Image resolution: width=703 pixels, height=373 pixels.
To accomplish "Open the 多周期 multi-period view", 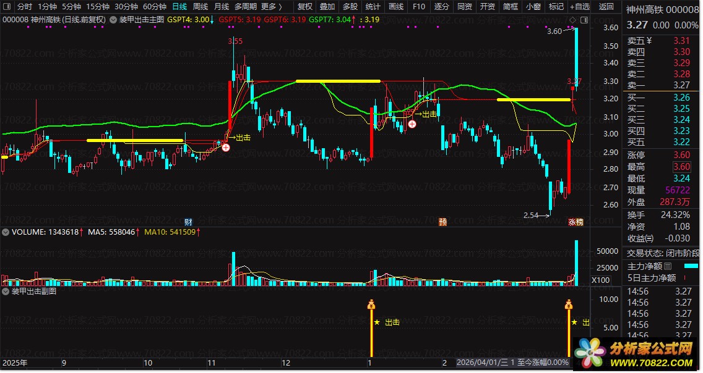I will tap(245, 7).
